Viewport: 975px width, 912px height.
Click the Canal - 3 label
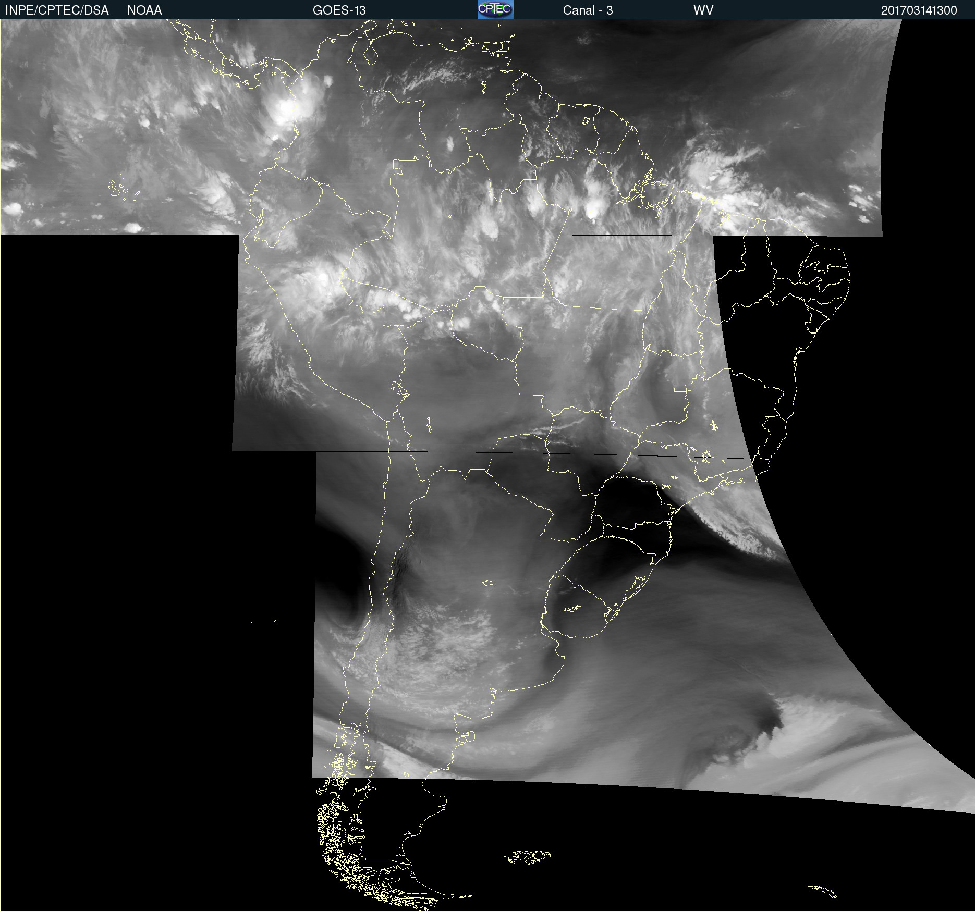click(588, 10)
